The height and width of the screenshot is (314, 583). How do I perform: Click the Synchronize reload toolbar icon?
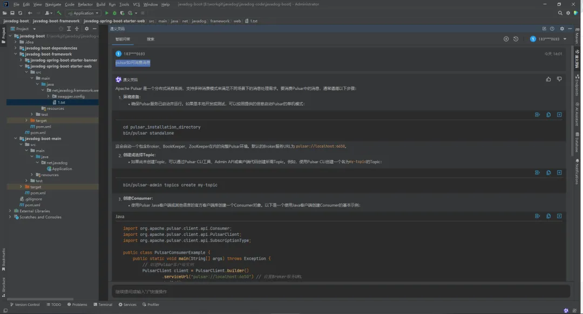click(x=20, y=13)
